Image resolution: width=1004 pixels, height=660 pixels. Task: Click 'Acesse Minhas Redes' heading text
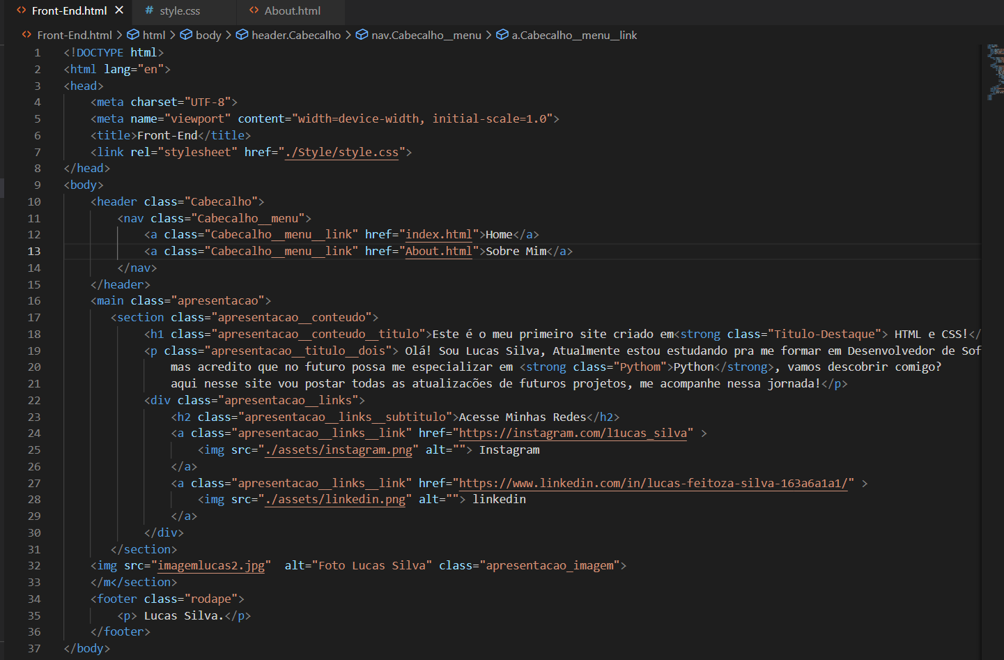[x=523, y=417]
